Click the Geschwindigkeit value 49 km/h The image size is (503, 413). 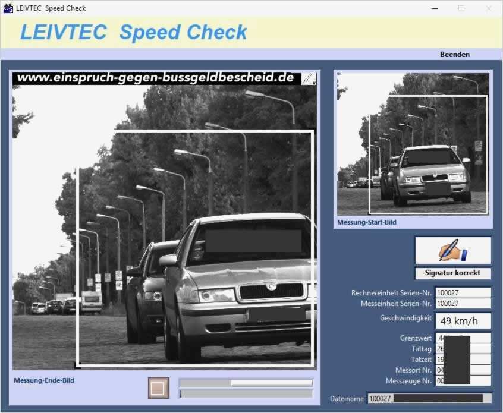(463, 321)
